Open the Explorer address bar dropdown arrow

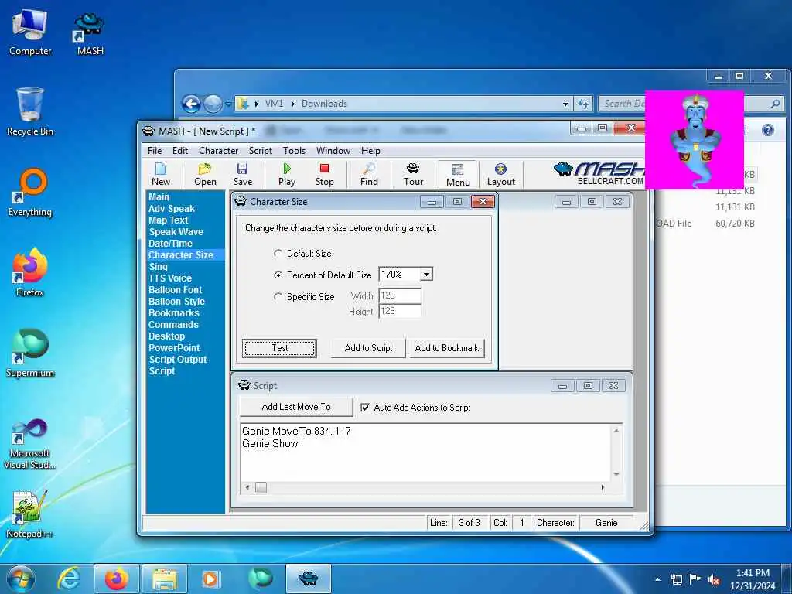point(565,104)
